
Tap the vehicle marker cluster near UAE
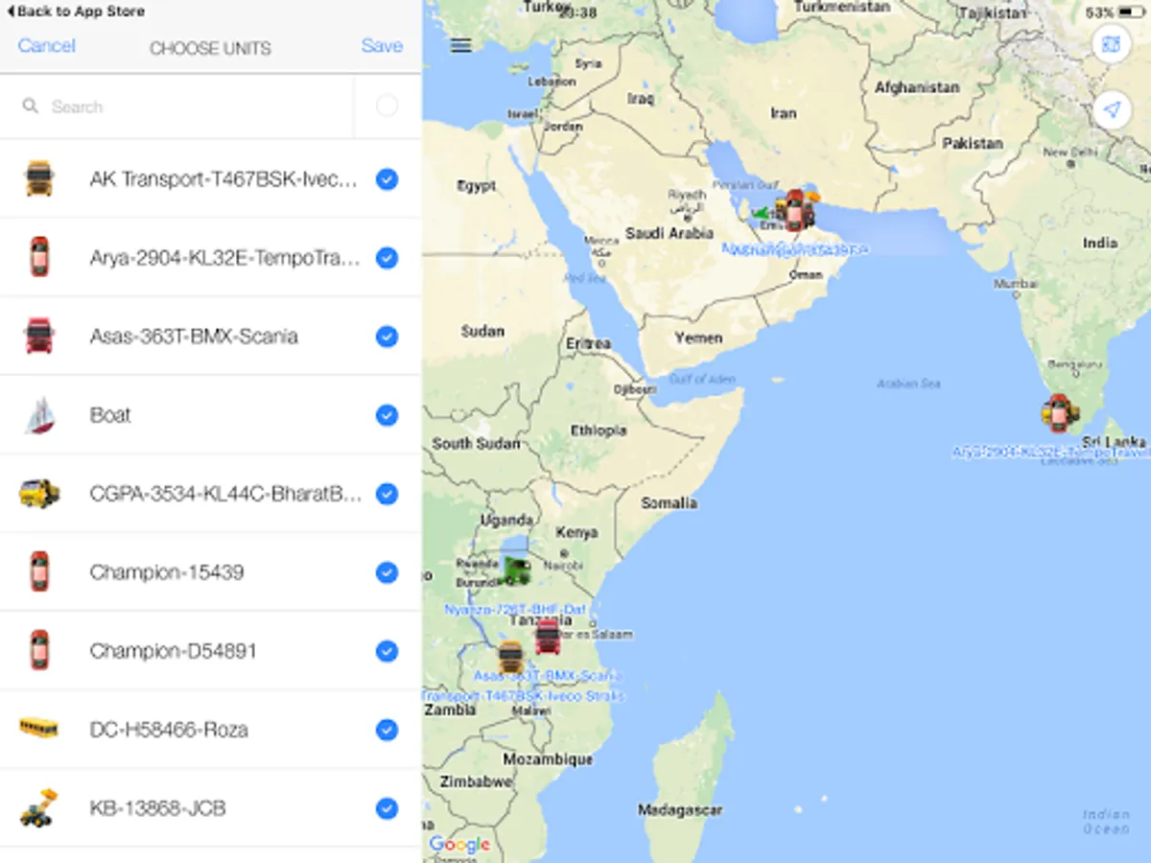pyautogui.click(x=794, y=210)
